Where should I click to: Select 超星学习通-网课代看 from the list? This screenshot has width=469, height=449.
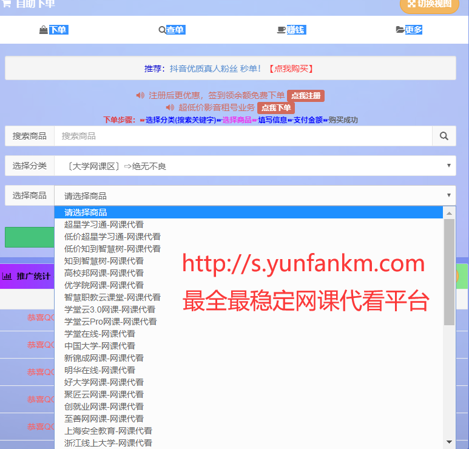pos(104,224)
